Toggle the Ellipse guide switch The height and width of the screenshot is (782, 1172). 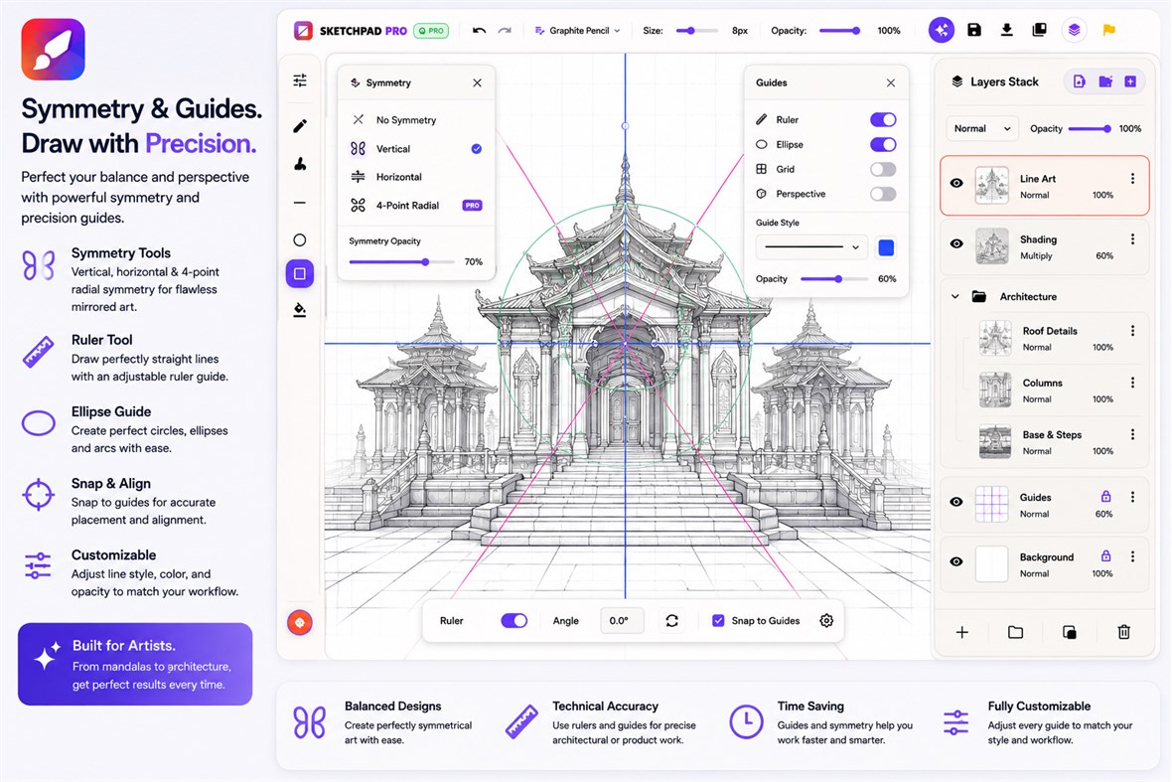883,144
